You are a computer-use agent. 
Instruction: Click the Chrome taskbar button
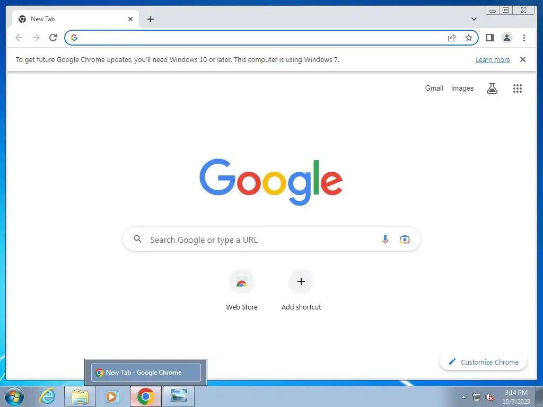click(x=145, y=396)
